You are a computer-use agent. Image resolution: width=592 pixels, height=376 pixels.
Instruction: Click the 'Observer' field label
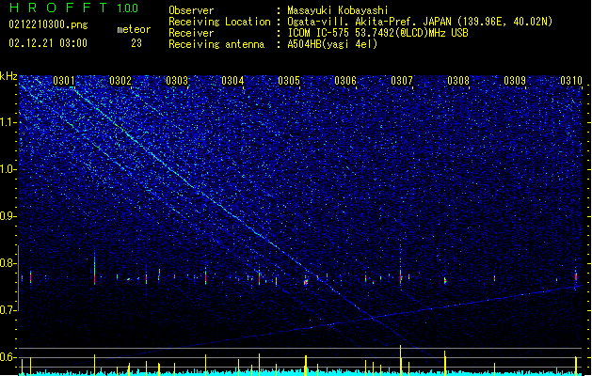point(191,10)
